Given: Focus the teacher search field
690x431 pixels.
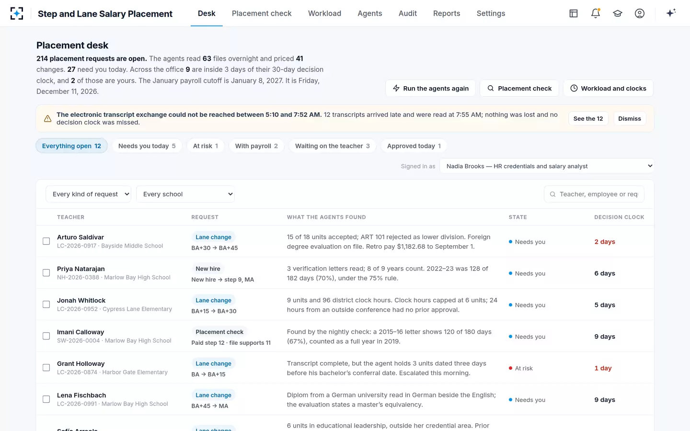Looking at the screenshot, I should click(x=594, y=194).
